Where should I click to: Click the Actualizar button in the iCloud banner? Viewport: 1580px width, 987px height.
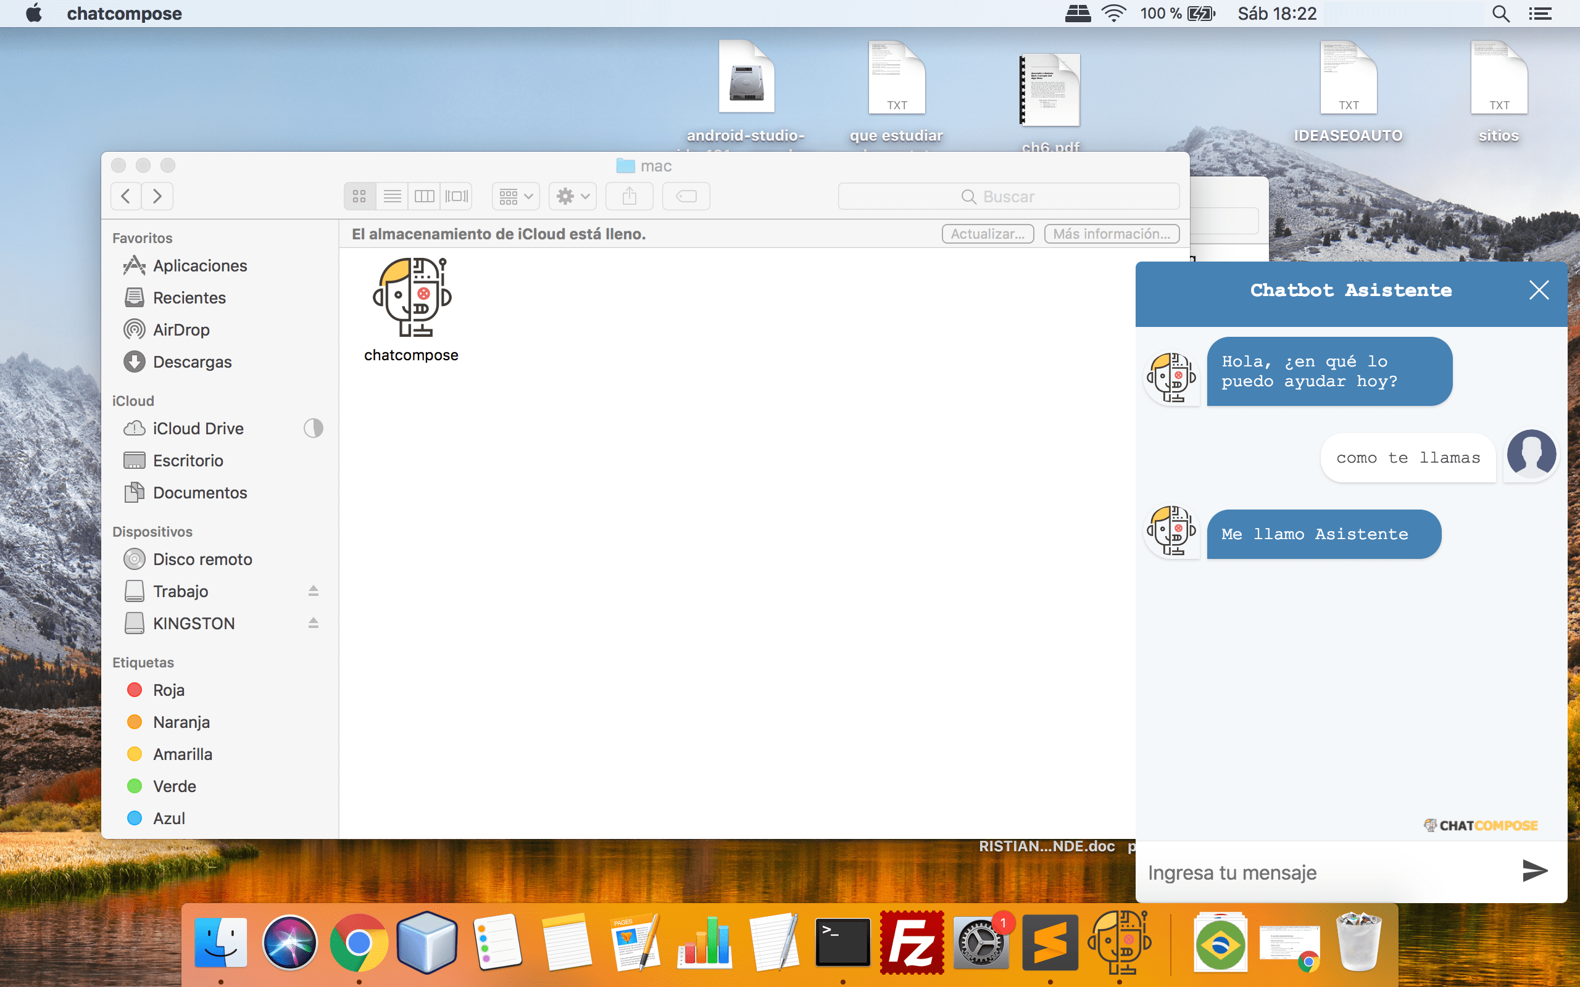click(x=986, y=234)
